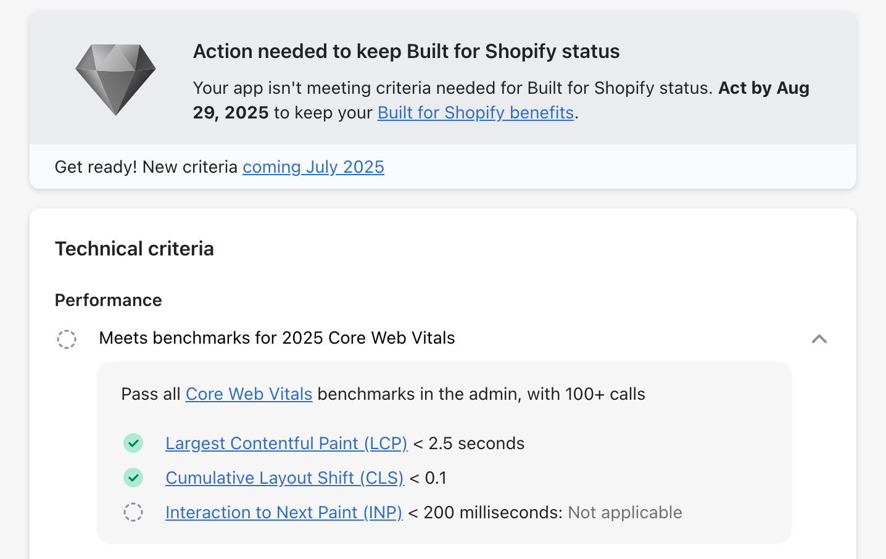Click the Action needed to keep Built for Shopify heading
Viewport: 886px width, 559px height.
point(406,51)
